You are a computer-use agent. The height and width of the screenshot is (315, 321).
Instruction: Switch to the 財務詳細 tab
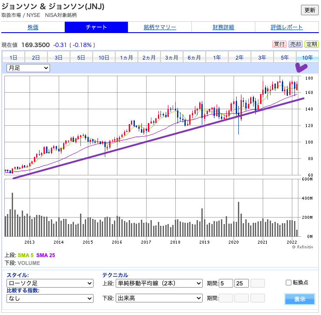tap(223, 27)
